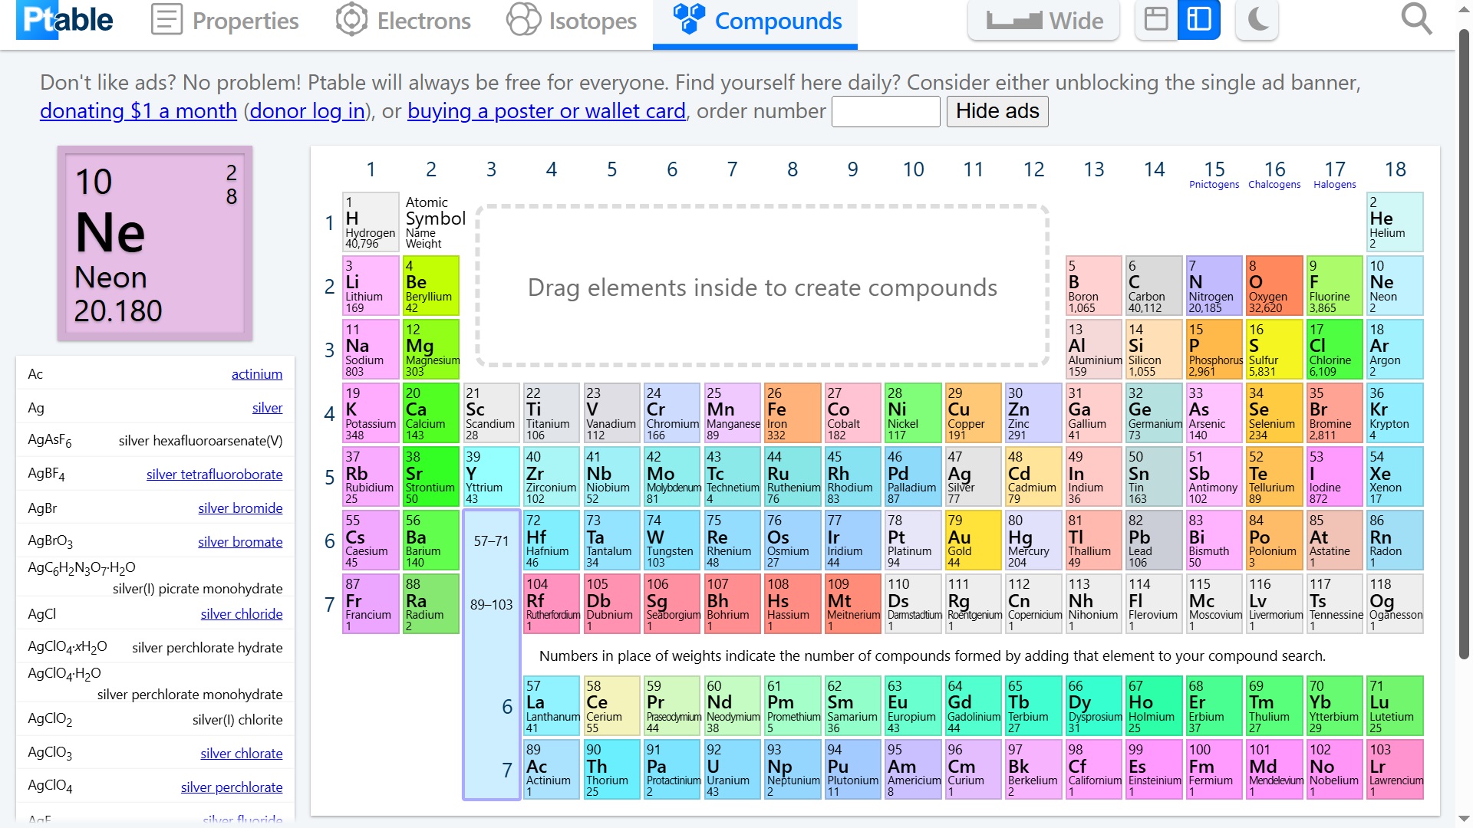Expand the 89–103 actinide series block
Screen dimensions: 1473x828
(x=491, y=605)
